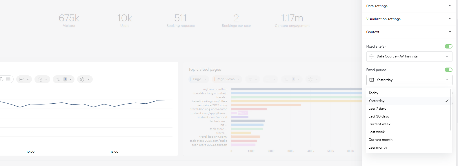The height and width of the screenshot is (166, 458).
Task: Click the mybank.com/info bar in chart
Action: point(297,89)
